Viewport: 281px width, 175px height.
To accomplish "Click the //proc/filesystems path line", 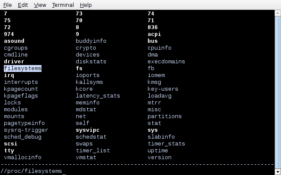I will coord(31,171).
